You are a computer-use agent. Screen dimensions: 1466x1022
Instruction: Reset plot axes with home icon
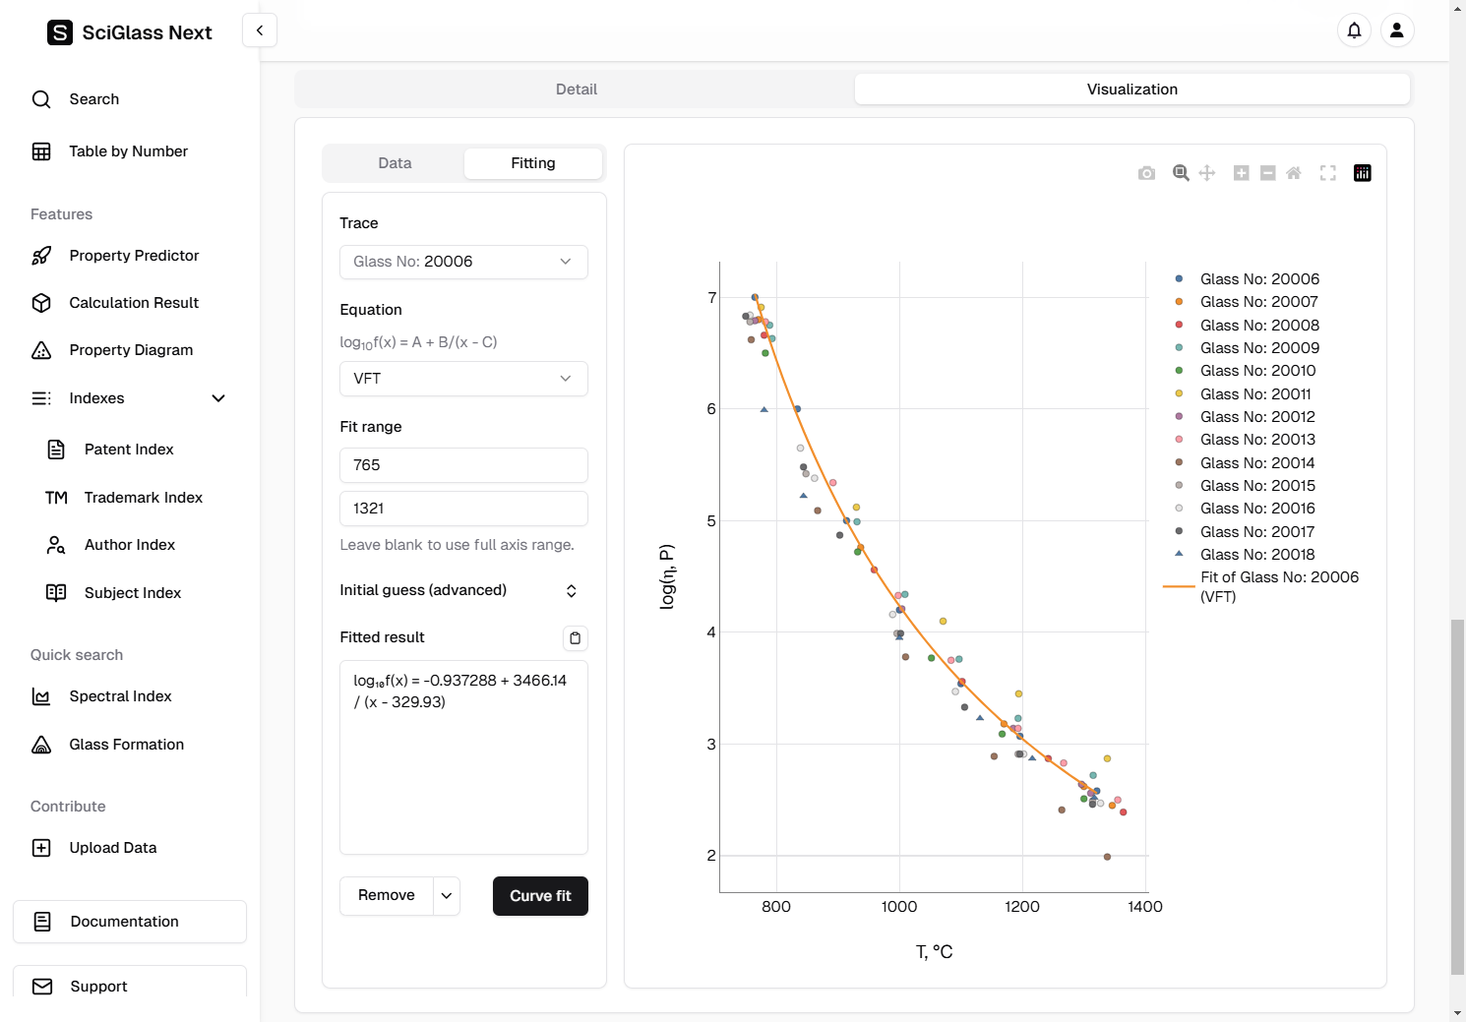pyautogui.click(x=1294, y=173)
